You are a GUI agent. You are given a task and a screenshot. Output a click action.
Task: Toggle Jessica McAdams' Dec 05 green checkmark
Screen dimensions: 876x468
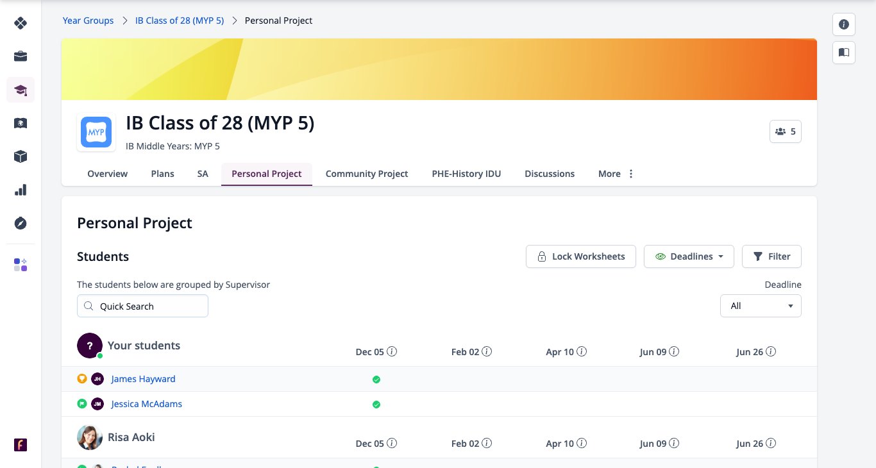click(376, 405)
